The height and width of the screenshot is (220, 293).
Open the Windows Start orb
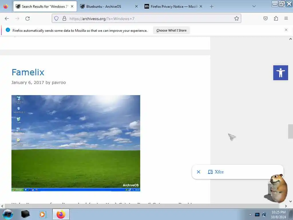click(x=8, y=214)
